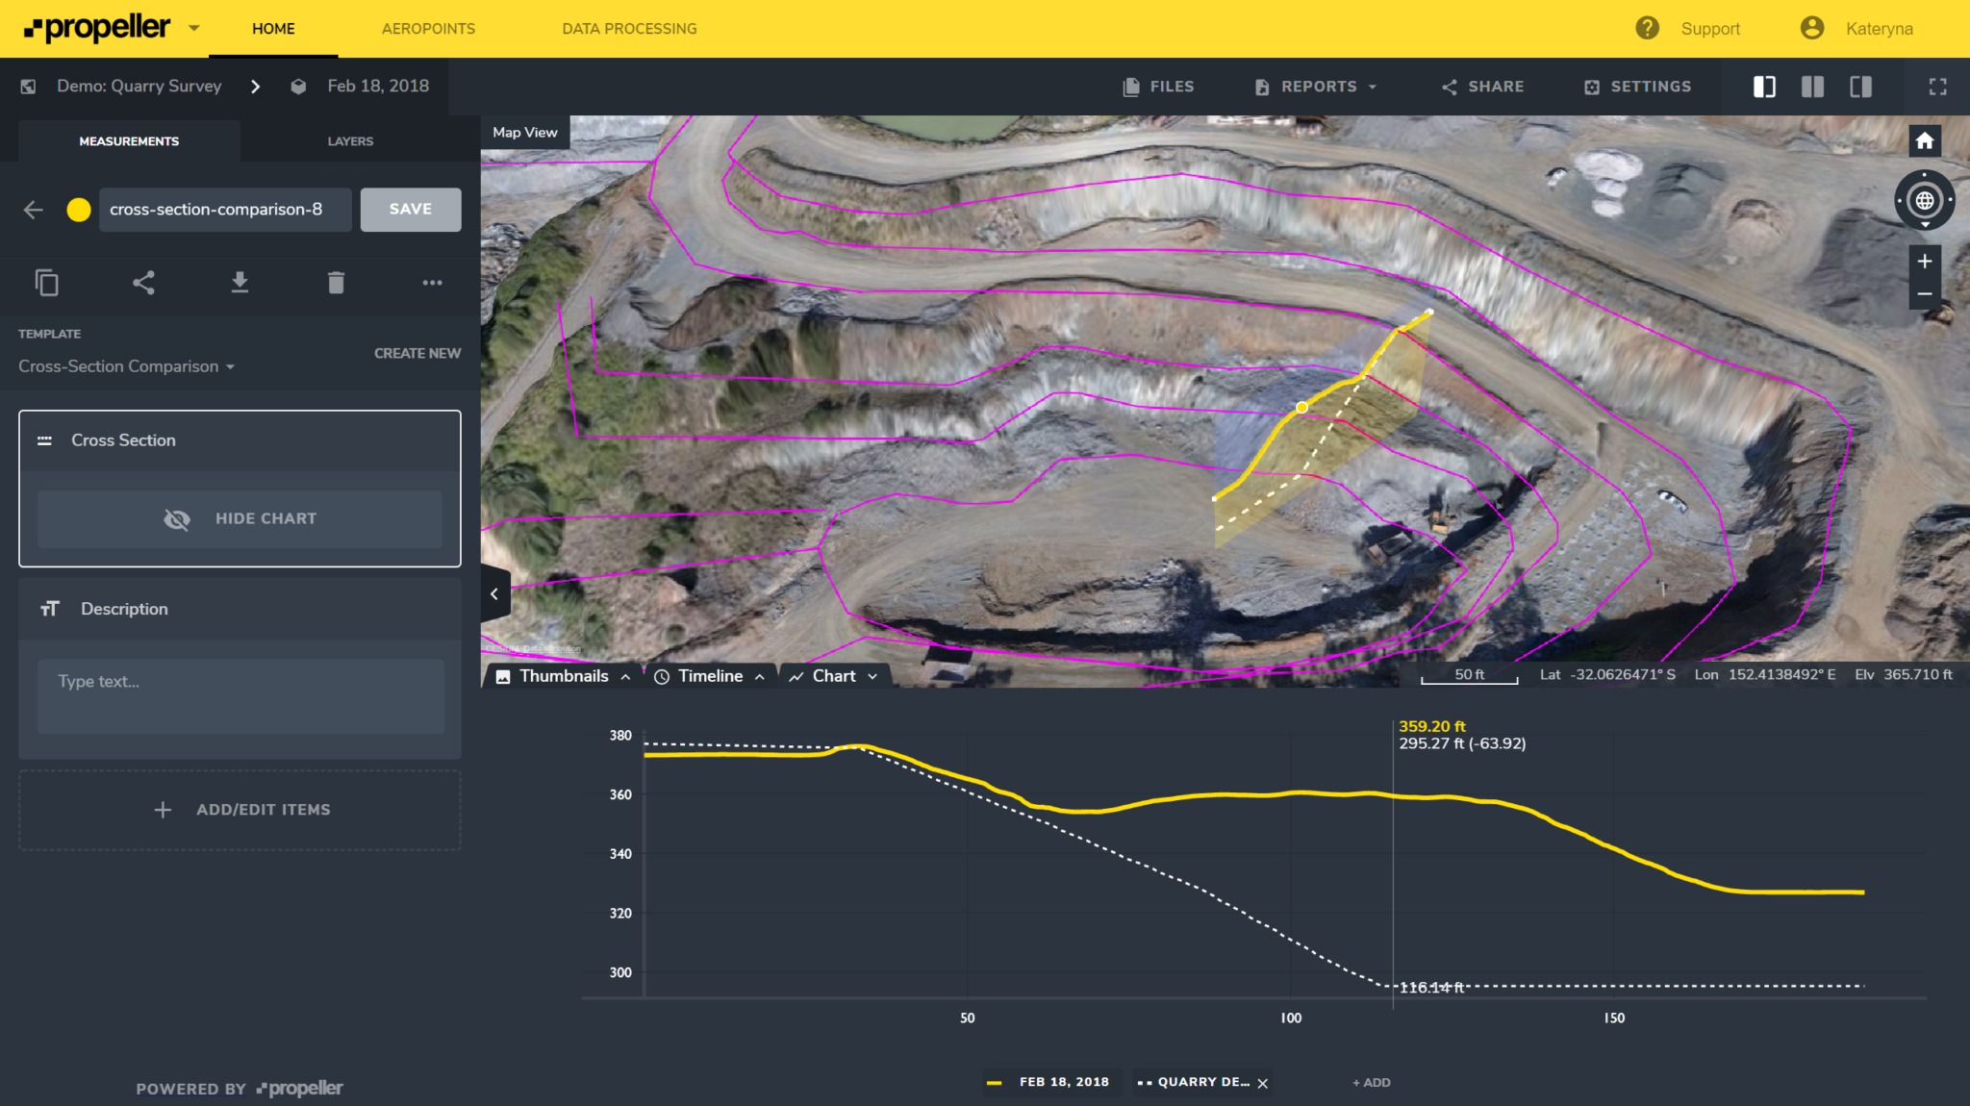Open the Cross-Section Comparison template dropdown

tap(126, 366)
